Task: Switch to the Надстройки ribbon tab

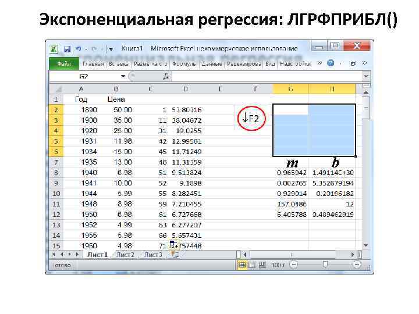Action: tap(295, 64)
